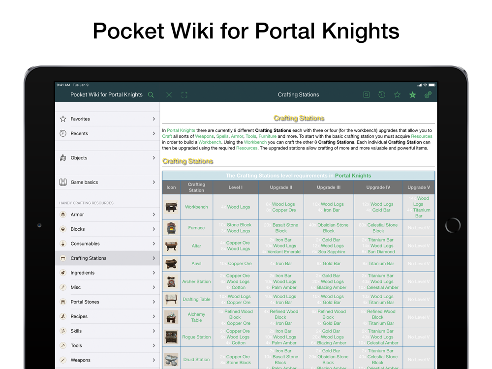Image resolution: width=492 pixels, height=369 pixels.
Task: Click the Misc category icon
Action: click(63, 287)
